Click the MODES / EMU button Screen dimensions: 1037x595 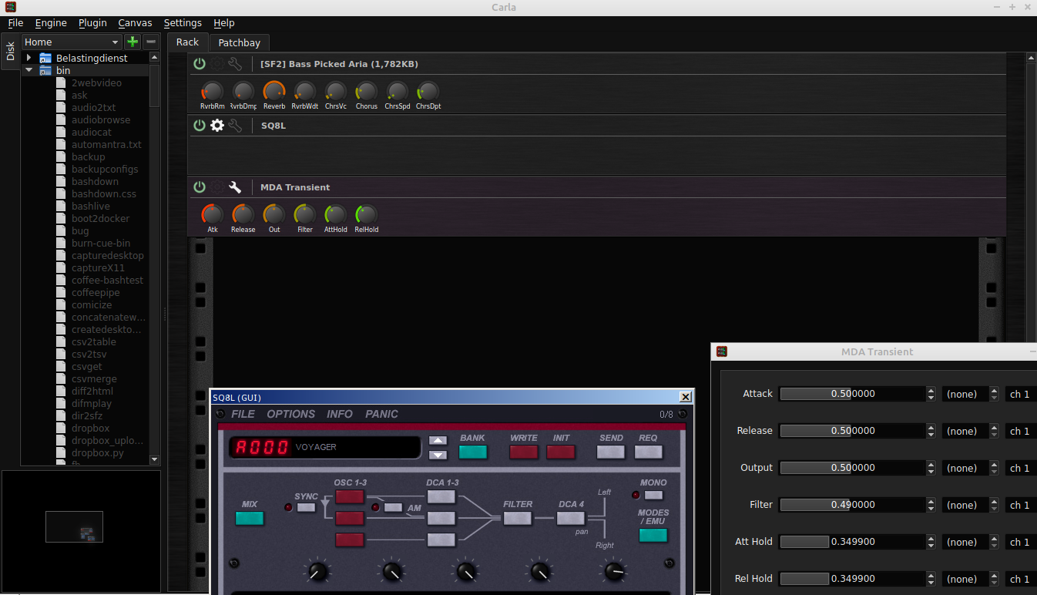tap(653, 535)
